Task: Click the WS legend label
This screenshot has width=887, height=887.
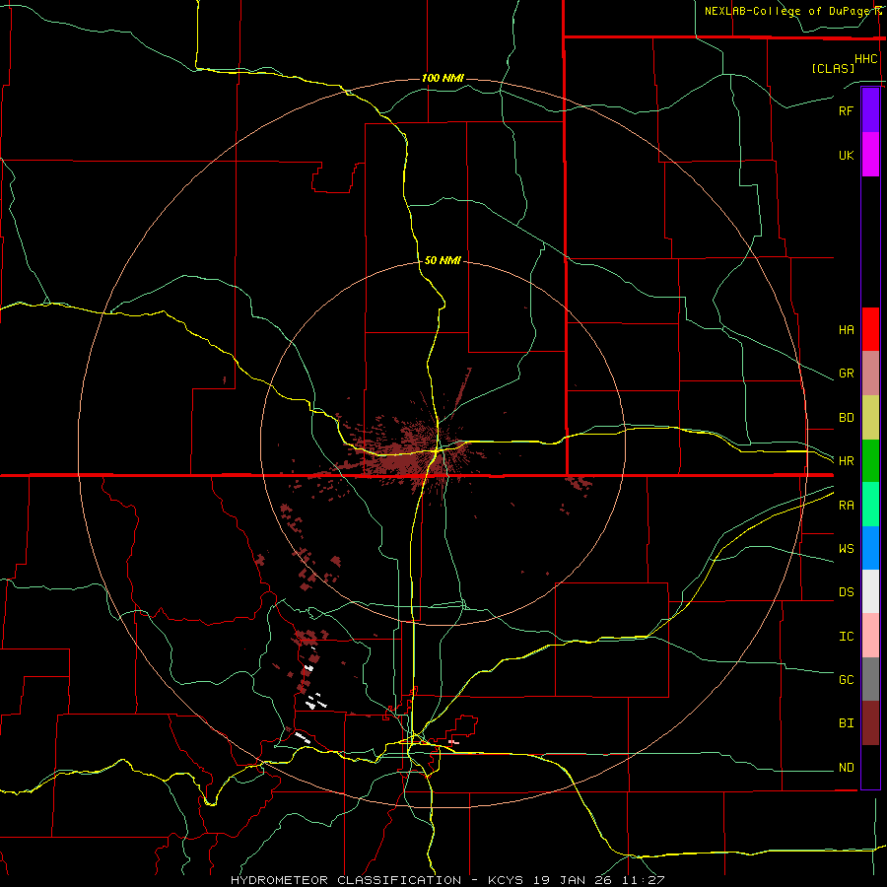Action: (846, 549)
